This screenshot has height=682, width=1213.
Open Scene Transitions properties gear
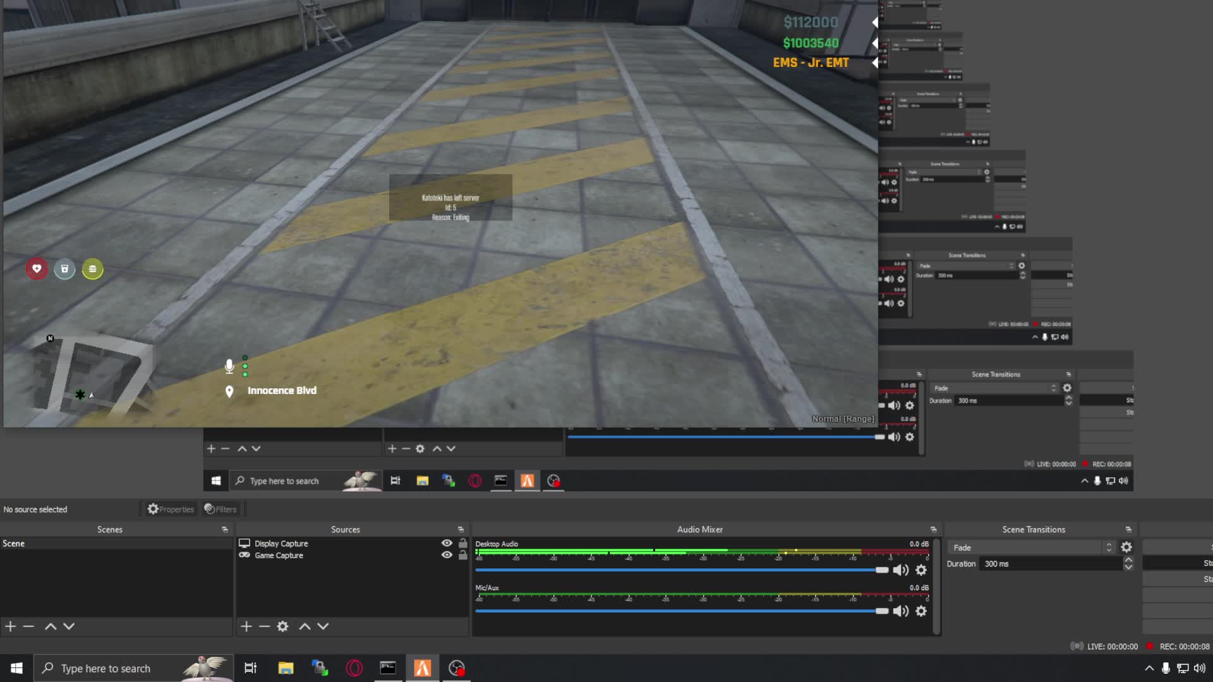click(x=1127, y=547)
